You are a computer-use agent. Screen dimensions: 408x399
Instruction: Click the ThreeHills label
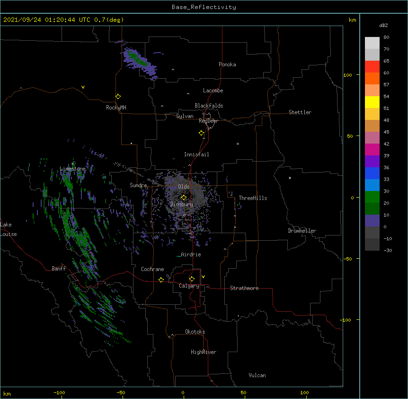253,198
